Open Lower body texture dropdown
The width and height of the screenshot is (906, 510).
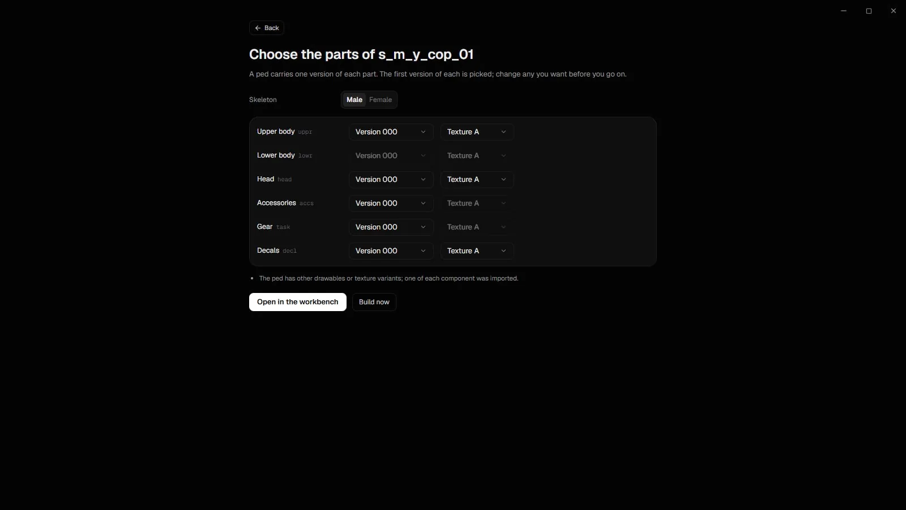[x=477, y=156]
